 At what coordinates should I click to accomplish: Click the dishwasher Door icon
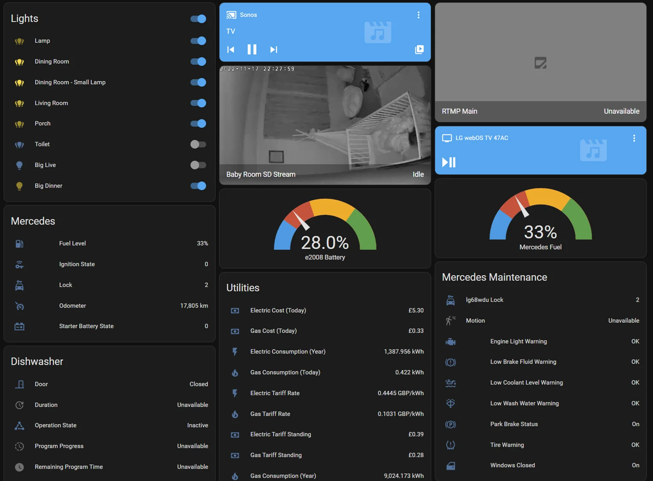(19, 384)
